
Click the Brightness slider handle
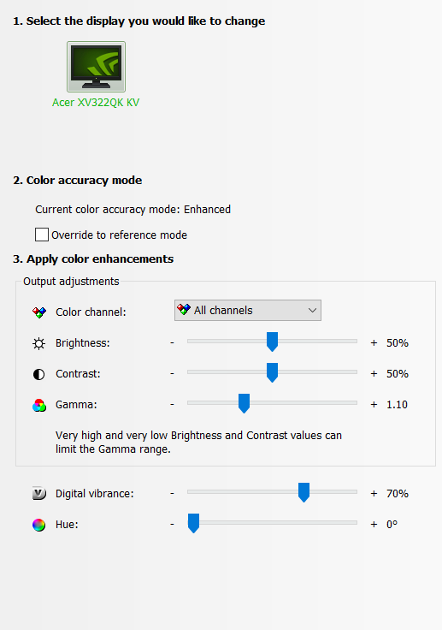click(x=272, y=342)
